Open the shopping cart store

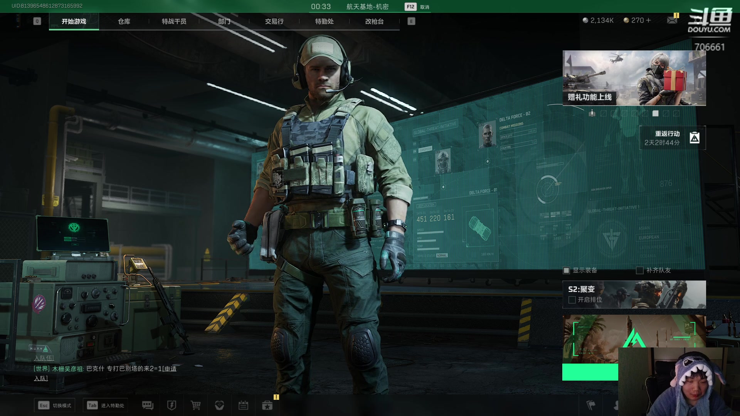click(x=196, y=405)
